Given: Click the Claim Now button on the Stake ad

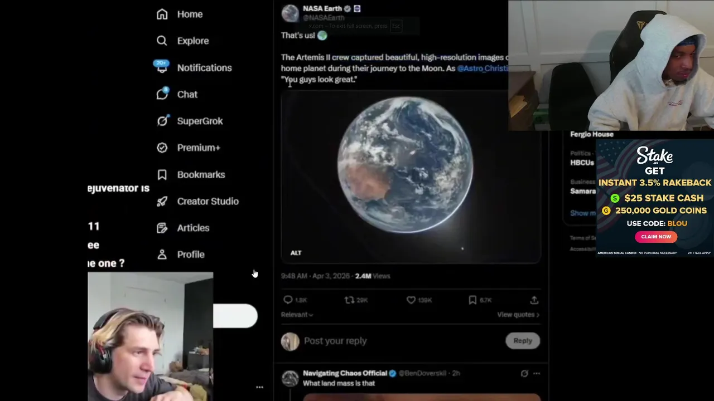Looking at the screenshot, I should [656, 237].
